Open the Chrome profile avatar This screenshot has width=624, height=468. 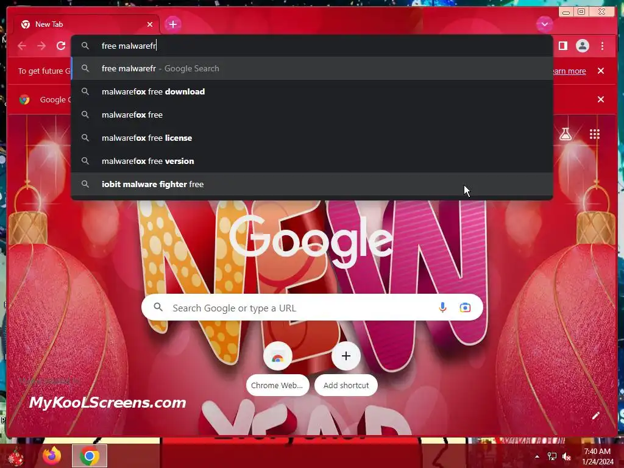click(582, 46)
